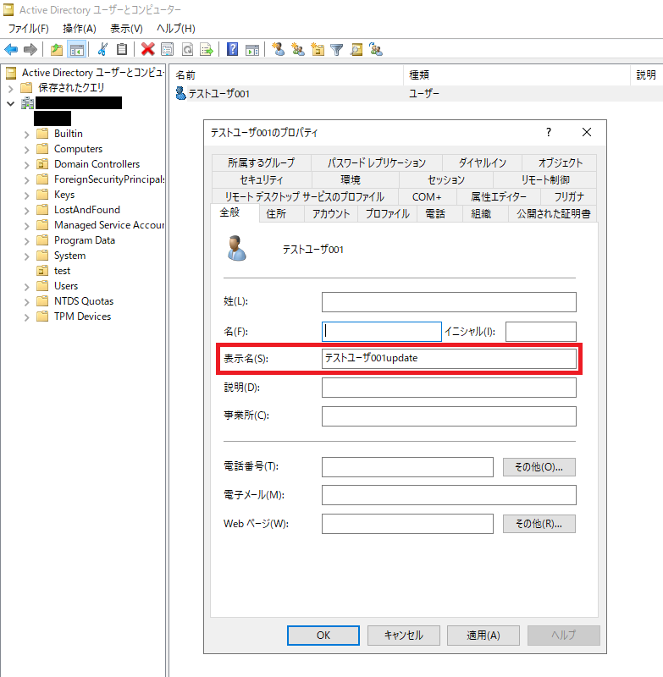This screenshot has height=677, width=663.
Task: Open the ヘルプ(H) menu
Action: click(176, 29)
